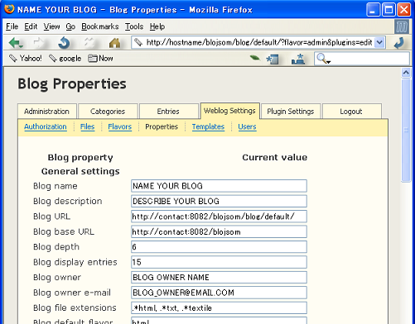Click the Blog owner e-mail field
The image size is (415, 324).
point(219,293)
